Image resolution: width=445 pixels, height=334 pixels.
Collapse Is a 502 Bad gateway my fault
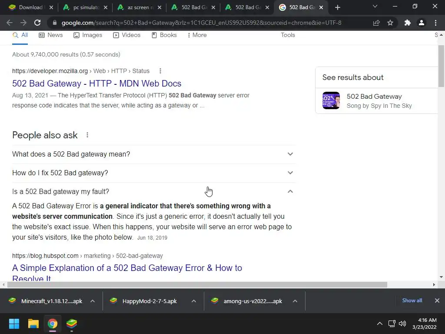pos(153,192)
